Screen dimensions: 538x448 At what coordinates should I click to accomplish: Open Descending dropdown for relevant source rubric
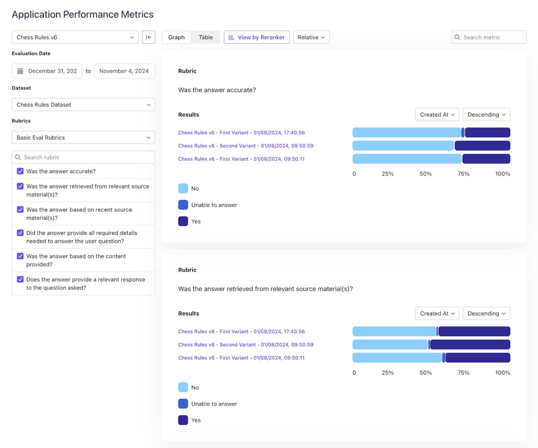tap(486, 313)
